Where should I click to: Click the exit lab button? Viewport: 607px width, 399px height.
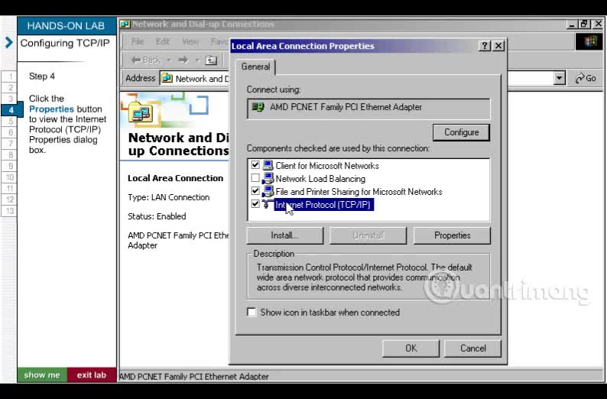[92, 375]
